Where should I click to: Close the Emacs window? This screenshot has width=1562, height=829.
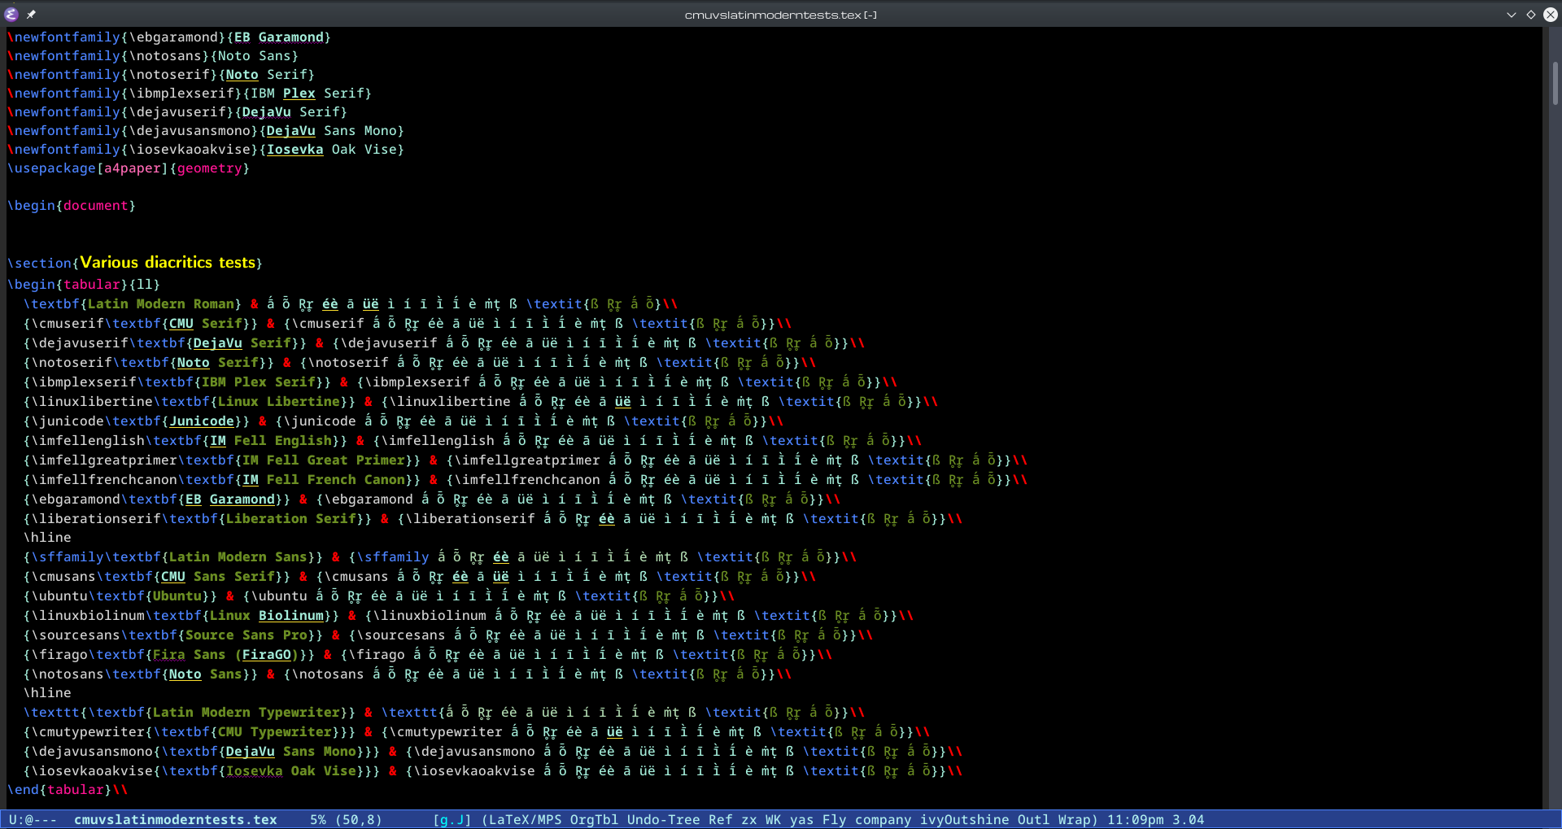[1550, 14]
